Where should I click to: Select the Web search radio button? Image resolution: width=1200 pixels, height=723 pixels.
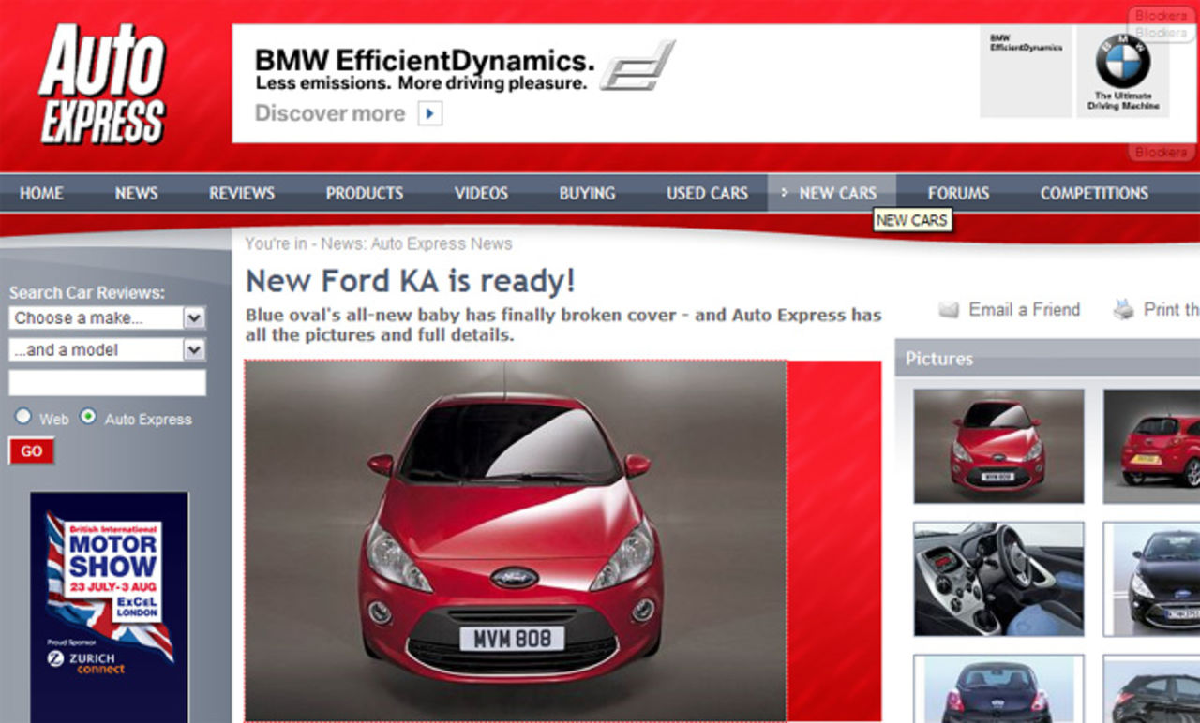click(x=23, y=417)
